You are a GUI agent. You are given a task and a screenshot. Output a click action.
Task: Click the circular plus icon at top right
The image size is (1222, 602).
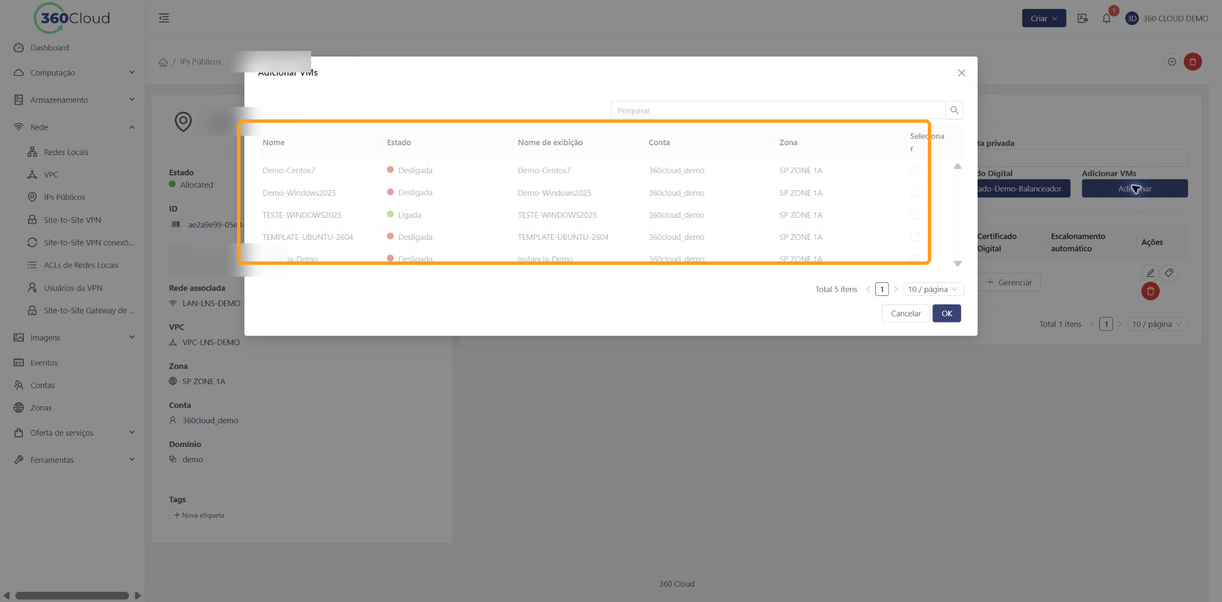click(x=1172, y=62)
